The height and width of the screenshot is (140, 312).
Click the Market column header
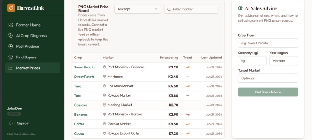(x=108, y=58)
